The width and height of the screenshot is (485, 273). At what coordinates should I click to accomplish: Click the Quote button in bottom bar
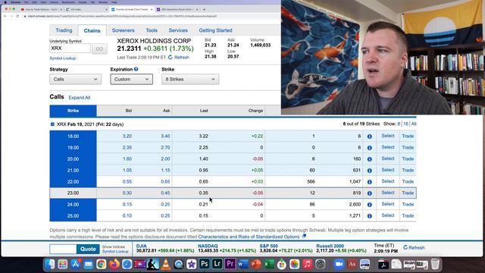88,249
